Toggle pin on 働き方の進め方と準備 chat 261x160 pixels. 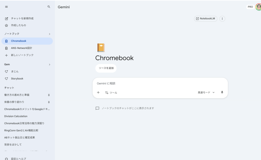click(49, 95)
